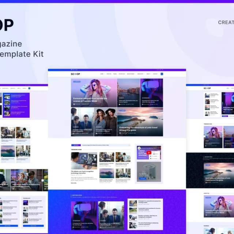Click the search icon in left page header
This screenshot has width=234, height=234.
29,88
